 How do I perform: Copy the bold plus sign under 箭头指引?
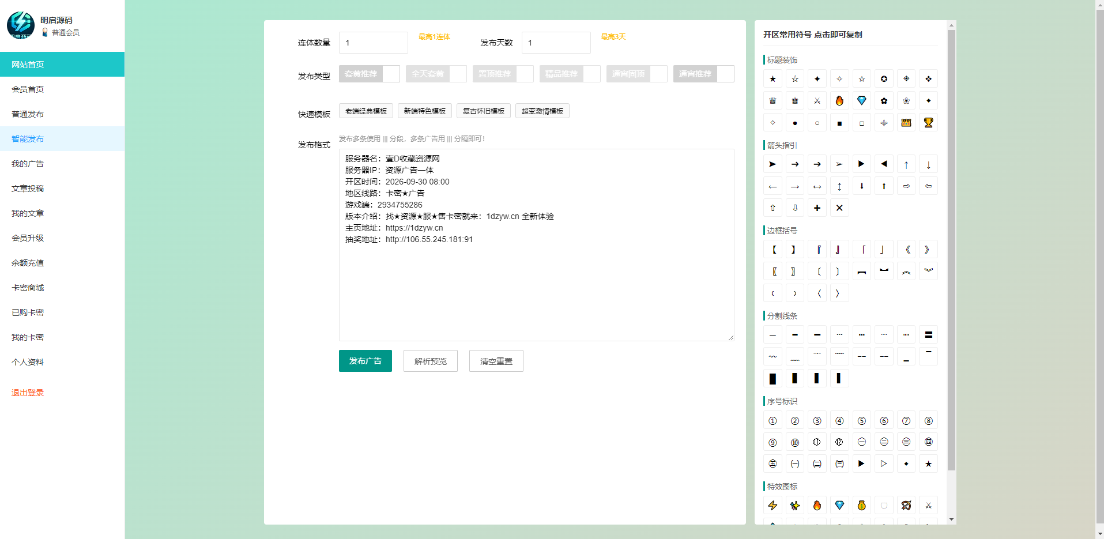tap(817, 208)
